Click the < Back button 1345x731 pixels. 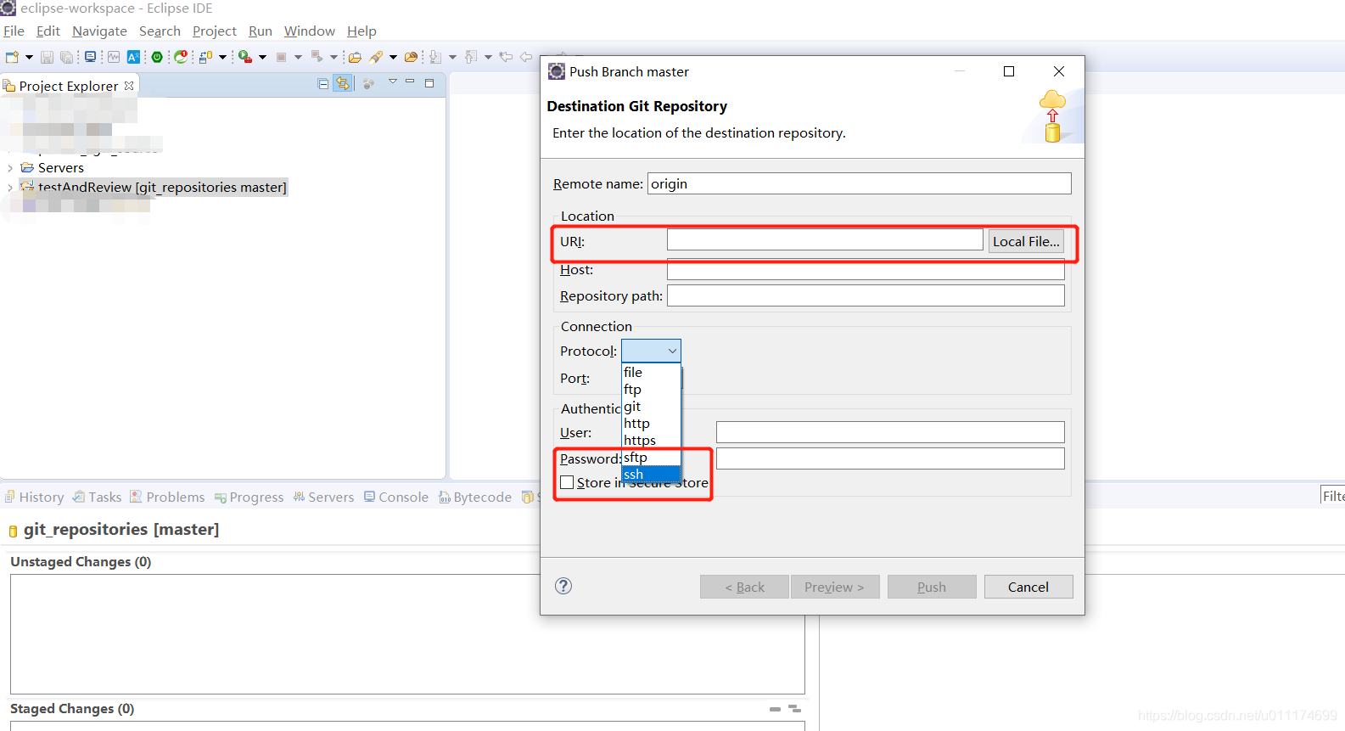[744, 587]
